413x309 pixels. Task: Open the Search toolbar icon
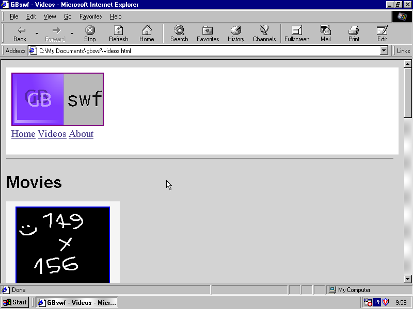click(x=179, y=33)
